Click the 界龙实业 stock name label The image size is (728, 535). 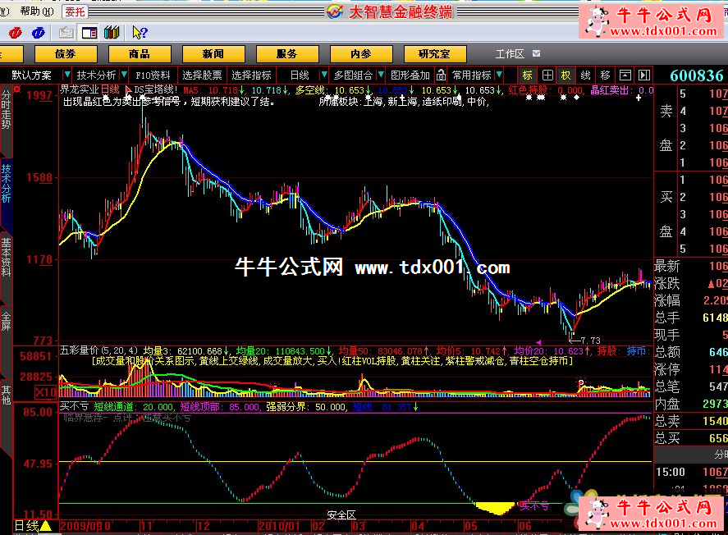(80, 89)
